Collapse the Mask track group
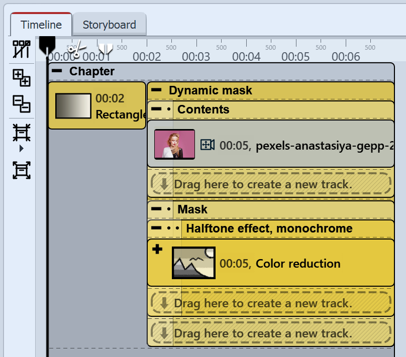 tap(156, 209)
